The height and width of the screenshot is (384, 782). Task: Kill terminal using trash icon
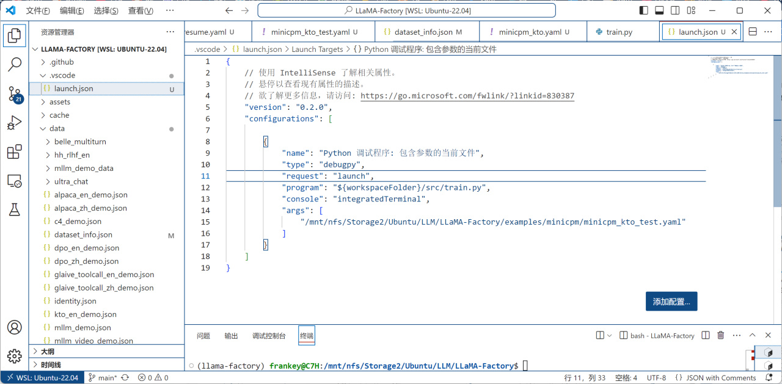coord(721,335)
